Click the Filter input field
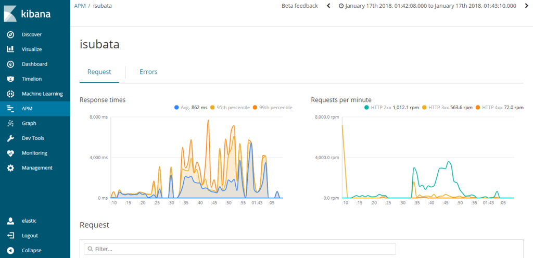Viewport: 533px width, 258px height. [x=240, y=249]
